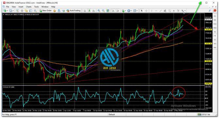219x118 pixels.
Task: Open the New Chart toolbar icon
Action: click(x=5, y=11)
